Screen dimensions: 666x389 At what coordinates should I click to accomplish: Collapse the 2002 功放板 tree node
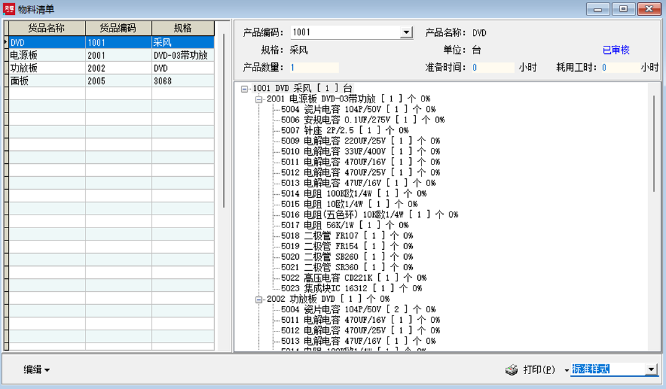click(258, 299)
